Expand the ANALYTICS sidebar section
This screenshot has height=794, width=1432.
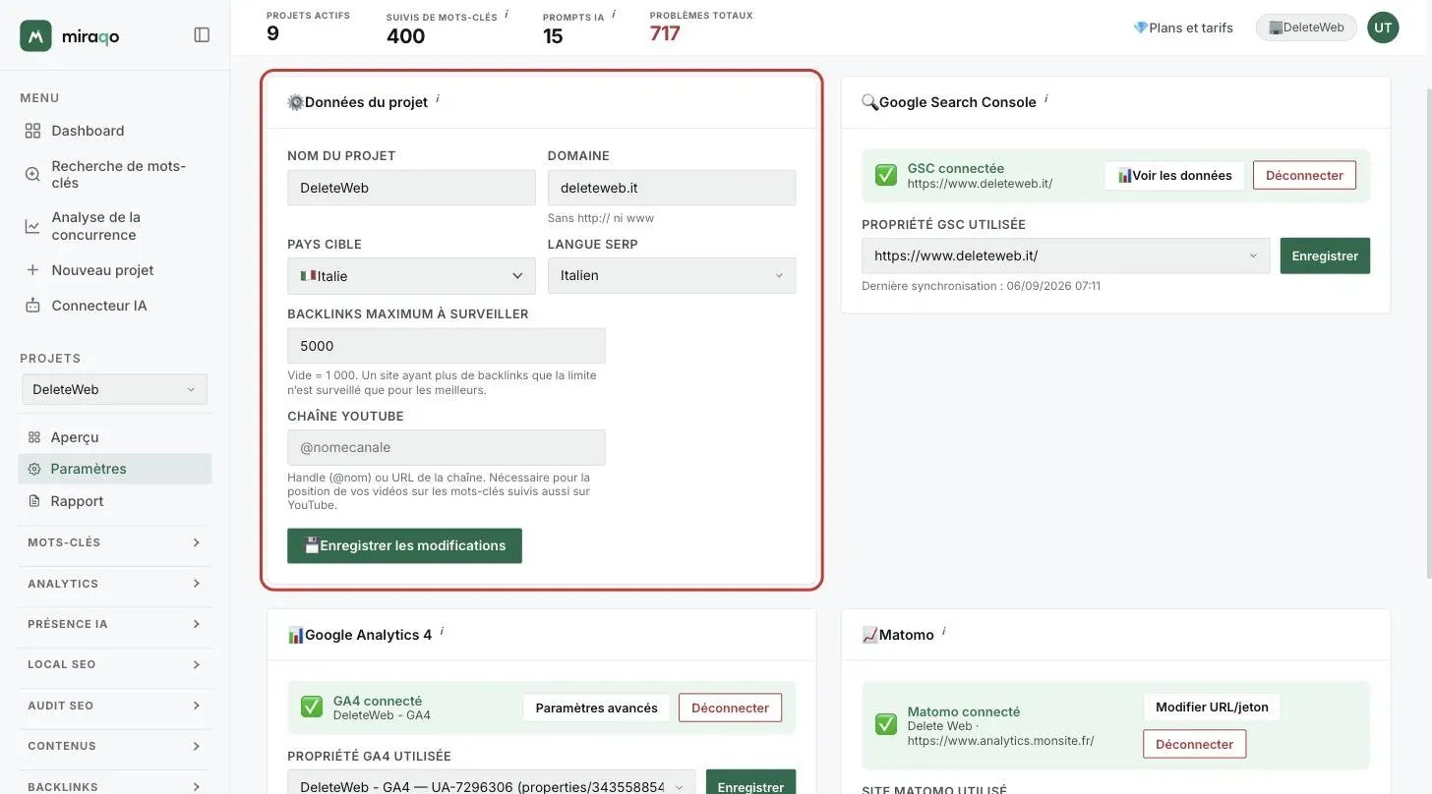tap(115, 584)
